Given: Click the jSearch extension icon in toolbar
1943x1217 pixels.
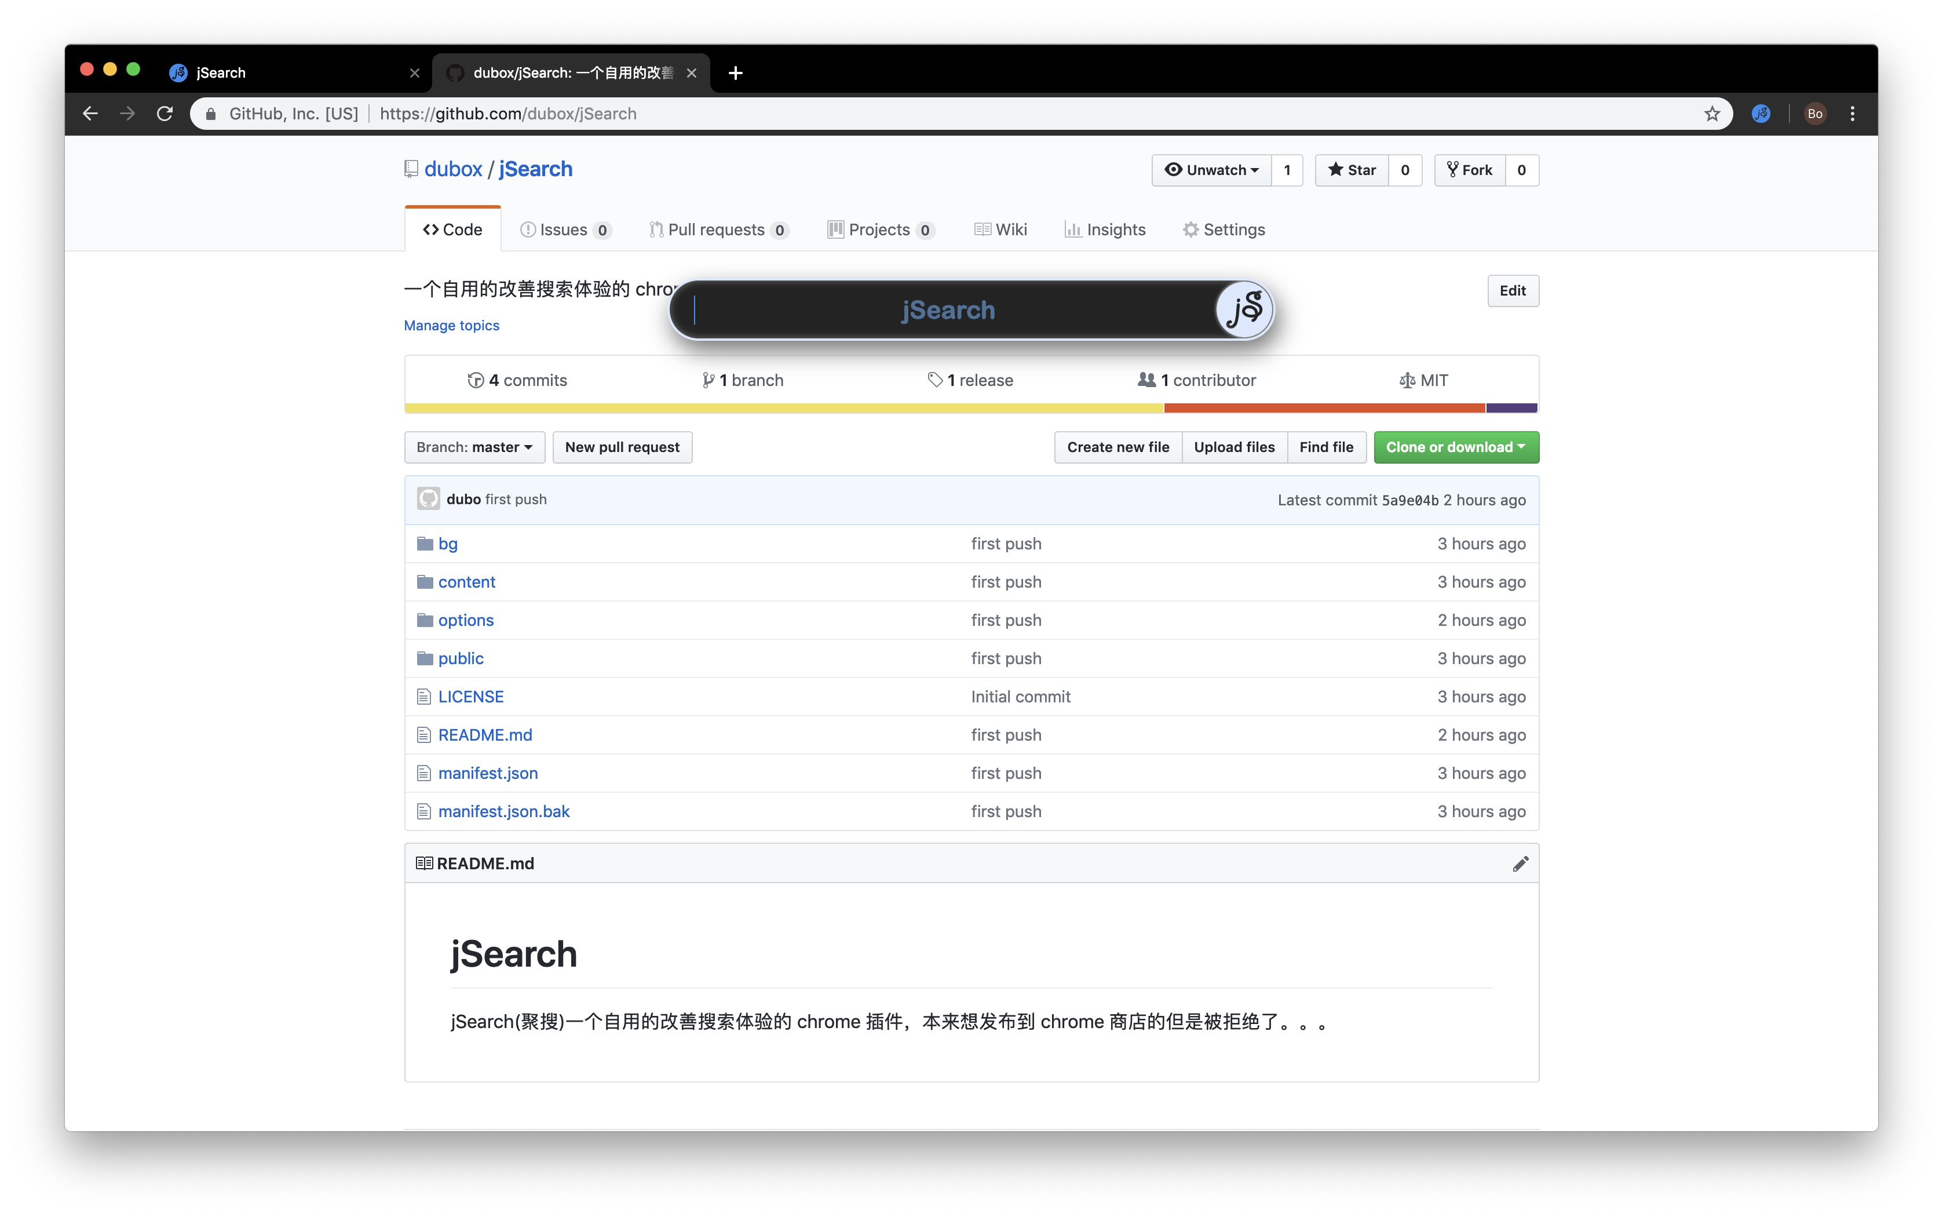Looking at the screenshot, I should (1761, 114).
